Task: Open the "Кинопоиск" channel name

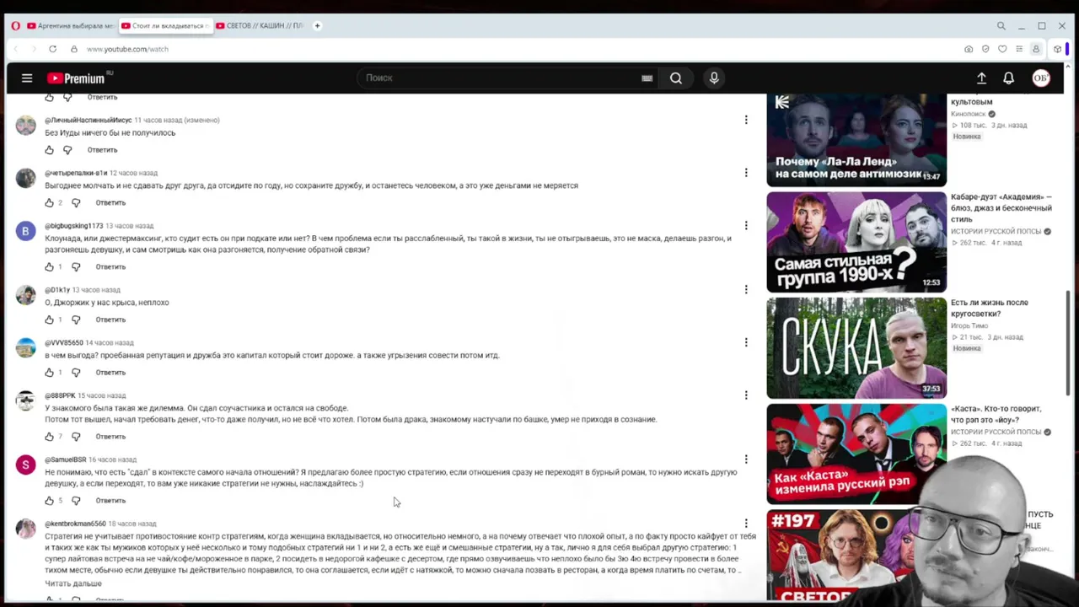Action: point(969,114)
